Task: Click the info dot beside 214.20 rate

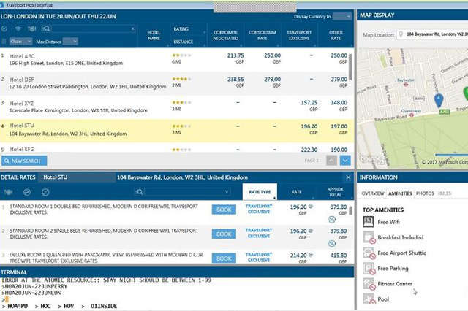Action: point(311,255)
